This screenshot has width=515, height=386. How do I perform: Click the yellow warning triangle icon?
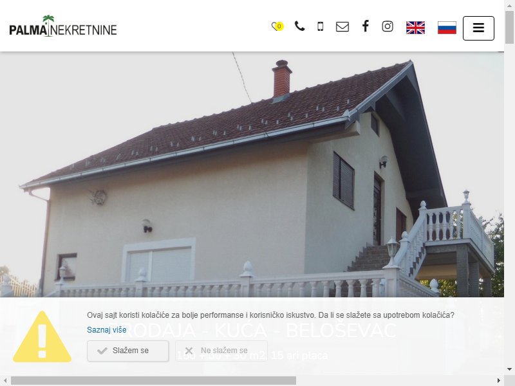42,336
